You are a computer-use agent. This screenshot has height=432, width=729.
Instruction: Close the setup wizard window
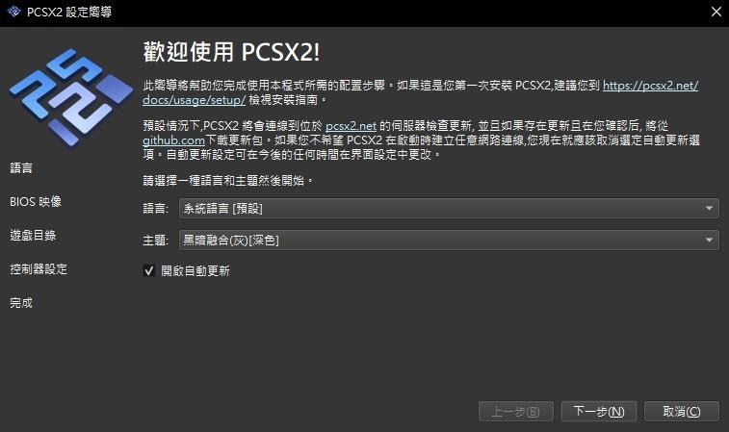click(x=716, y=12)
